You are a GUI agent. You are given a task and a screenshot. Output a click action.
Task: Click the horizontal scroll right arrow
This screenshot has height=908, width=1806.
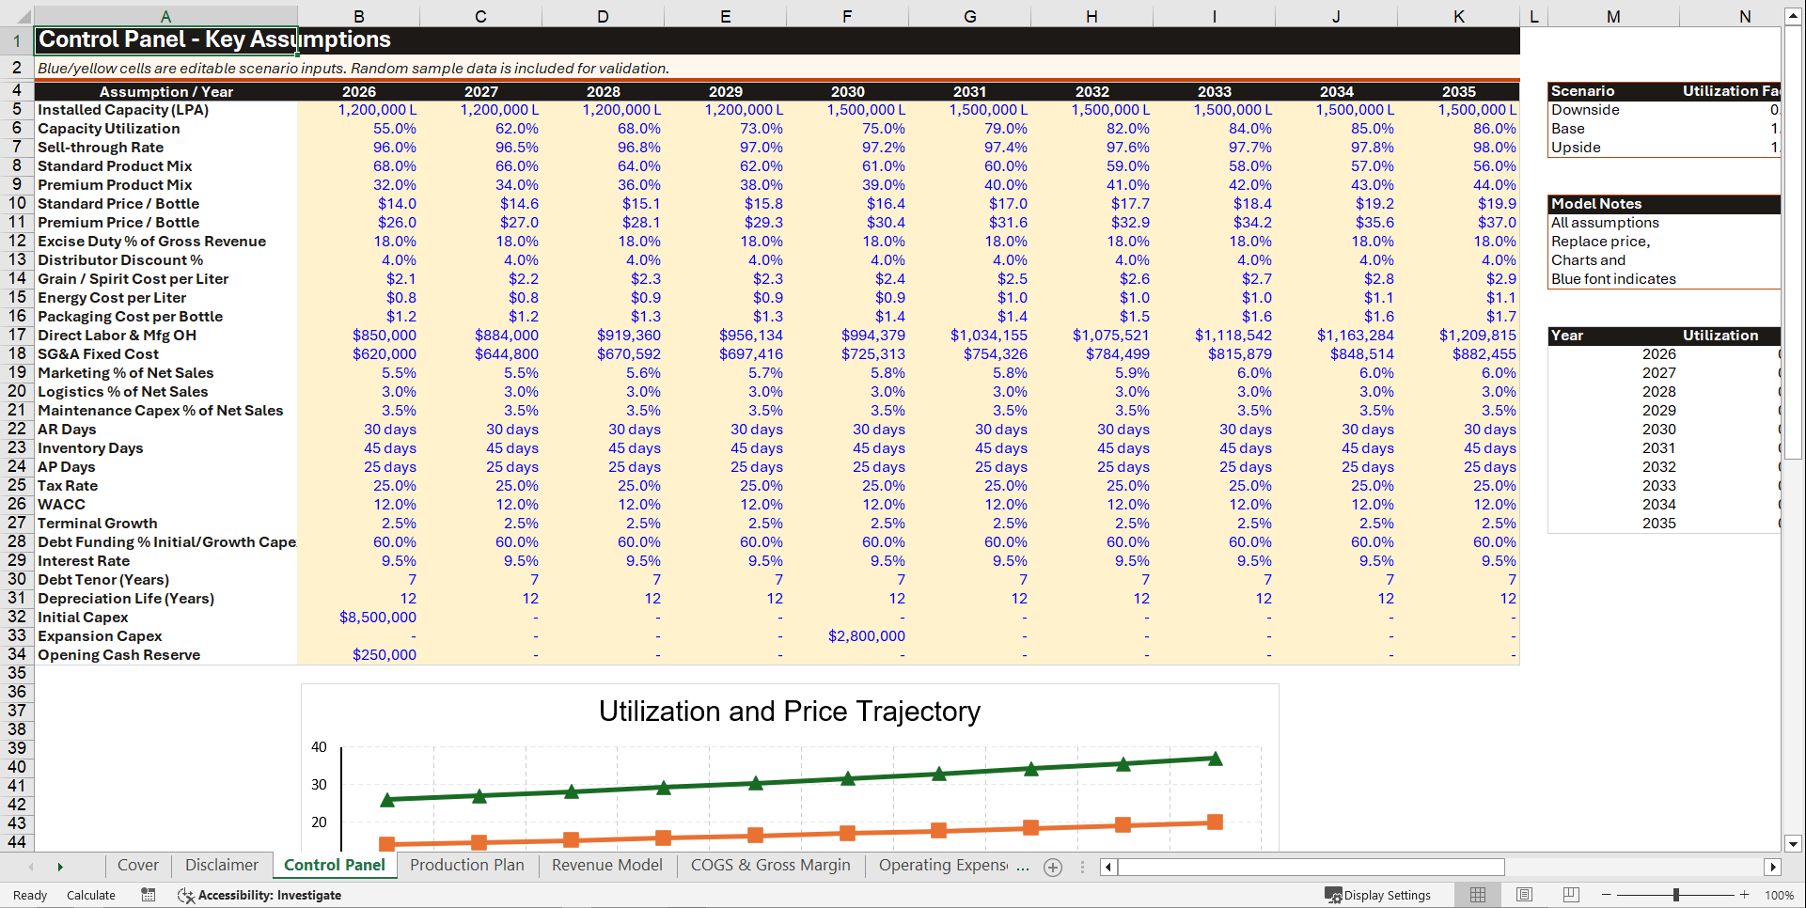click(1772, 867)
